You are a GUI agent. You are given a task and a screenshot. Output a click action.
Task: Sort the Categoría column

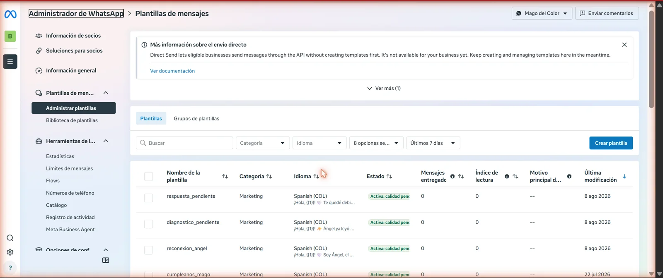pos(269,176)
